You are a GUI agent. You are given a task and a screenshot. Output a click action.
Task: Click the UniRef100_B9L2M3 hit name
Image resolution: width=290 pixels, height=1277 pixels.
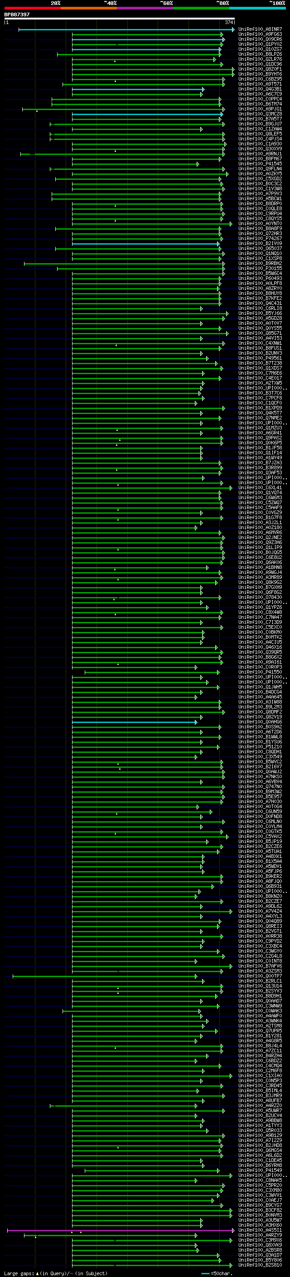(260, 707)
